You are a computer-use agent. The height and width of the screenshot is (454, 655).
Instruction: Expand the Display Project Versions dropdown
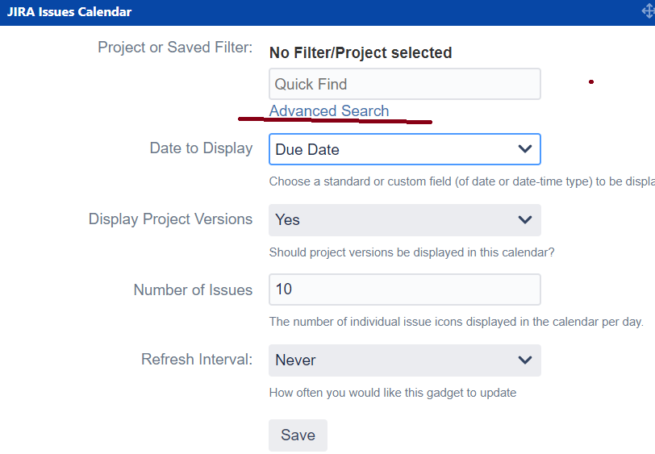405,219
